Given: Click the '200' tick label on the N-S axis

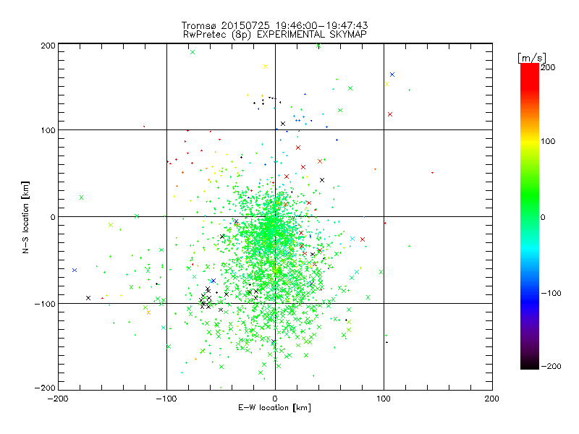Looking at the screenshot, I should (x=48, y=46).
